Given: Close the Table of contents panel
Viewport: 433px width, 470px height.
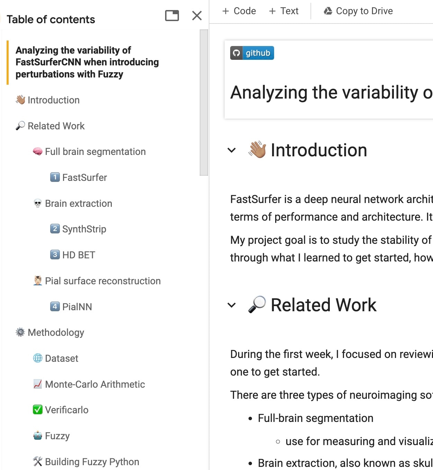Looking at the screenshot, I should (197, 16).
